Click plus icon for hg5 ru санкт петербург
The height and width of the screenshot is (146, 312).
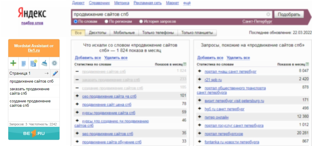[x=200, y=109]
